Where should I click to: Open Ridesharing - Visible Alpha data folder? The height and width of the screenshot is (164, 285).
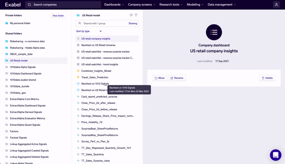27,48
